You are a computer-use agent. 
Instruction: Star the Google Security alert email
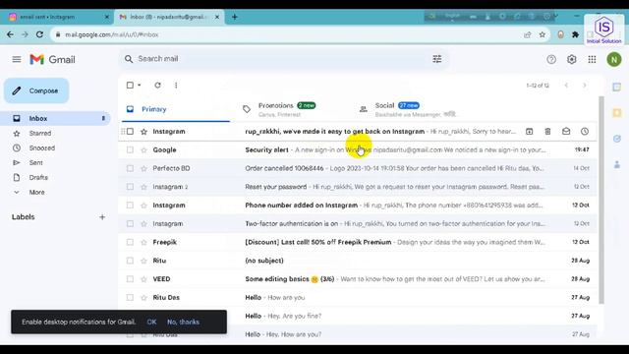143,150
